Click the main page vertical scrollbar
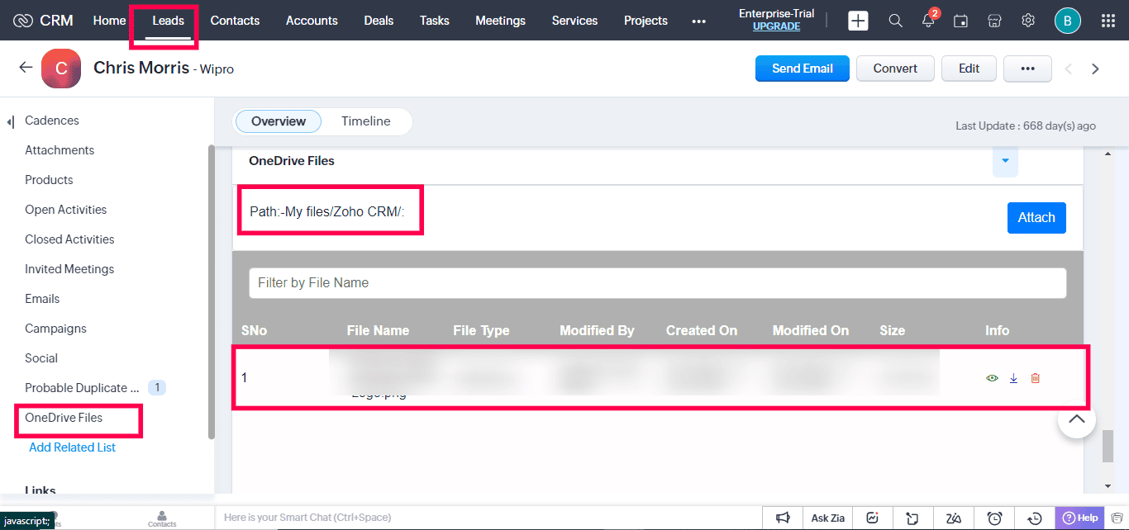This screenshot has width=1129, height=530. [1108, 446]
